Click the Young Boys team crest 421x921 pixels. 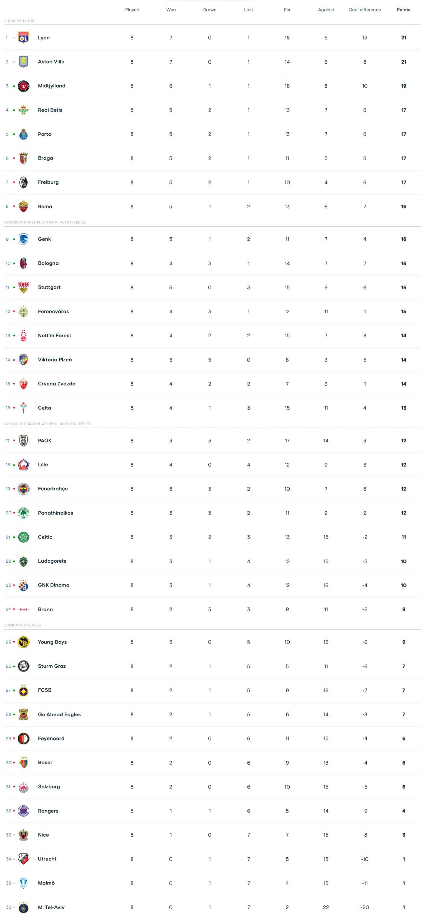point(23,642)
